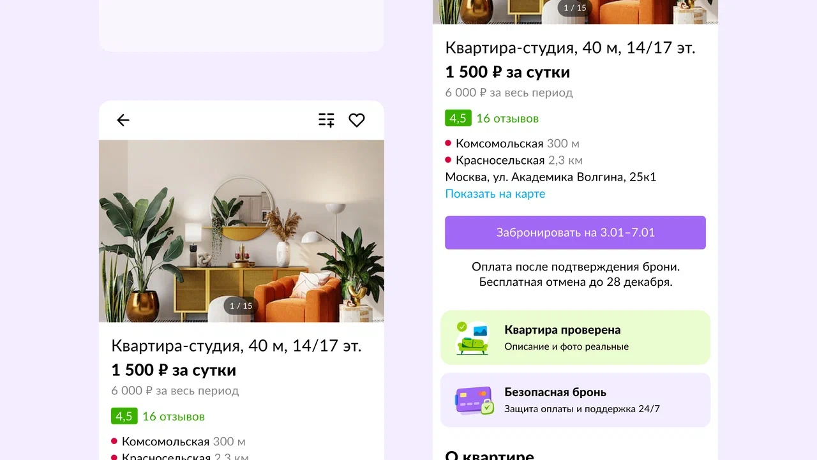Click the verified apartment sofa icon
817x460 pixels.
tap(472, 338)
